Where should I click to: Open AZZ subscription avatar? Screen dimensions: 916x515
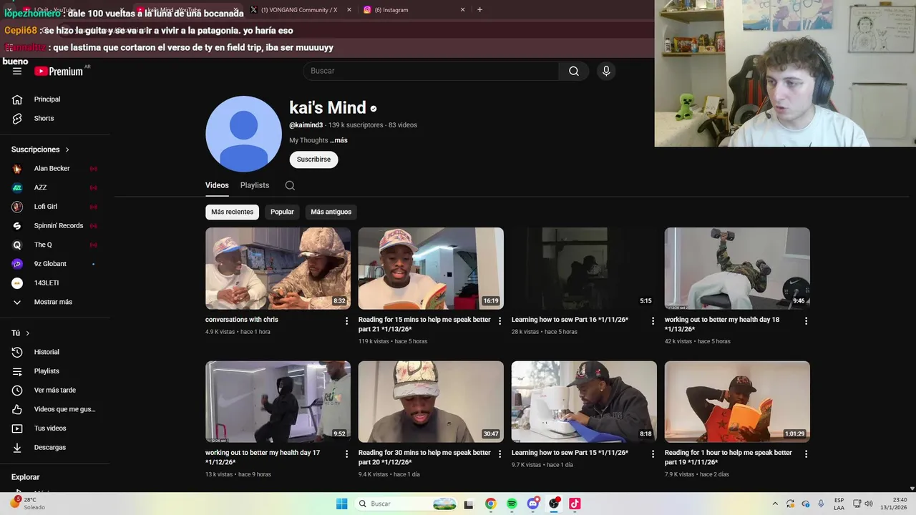pos(17,187)
